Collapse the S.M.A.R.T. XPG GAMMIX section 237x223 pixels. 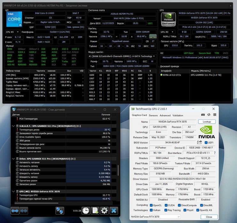13,126
